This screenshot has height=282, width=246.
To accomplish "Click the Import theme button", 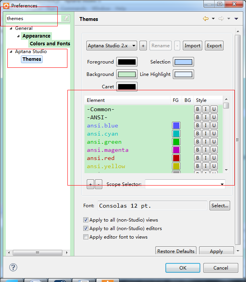I will [x=192, y=45].
